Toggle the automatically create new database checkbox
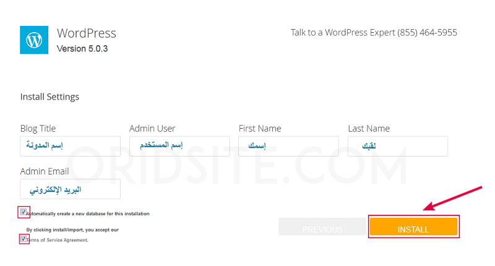Image resolution: width=495 pixels, height=266 pixels. click(x=24, y=212)
